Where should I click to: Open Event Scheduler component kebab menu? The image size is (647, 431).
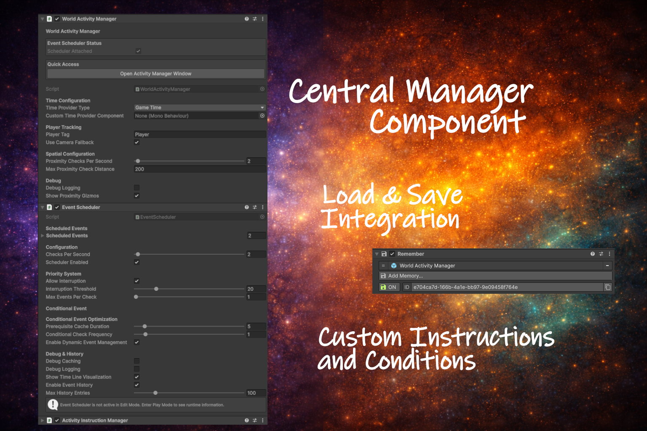263,208
